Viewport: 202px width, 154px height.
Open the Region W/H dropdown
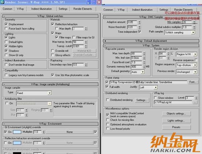[x=195, y=54]
